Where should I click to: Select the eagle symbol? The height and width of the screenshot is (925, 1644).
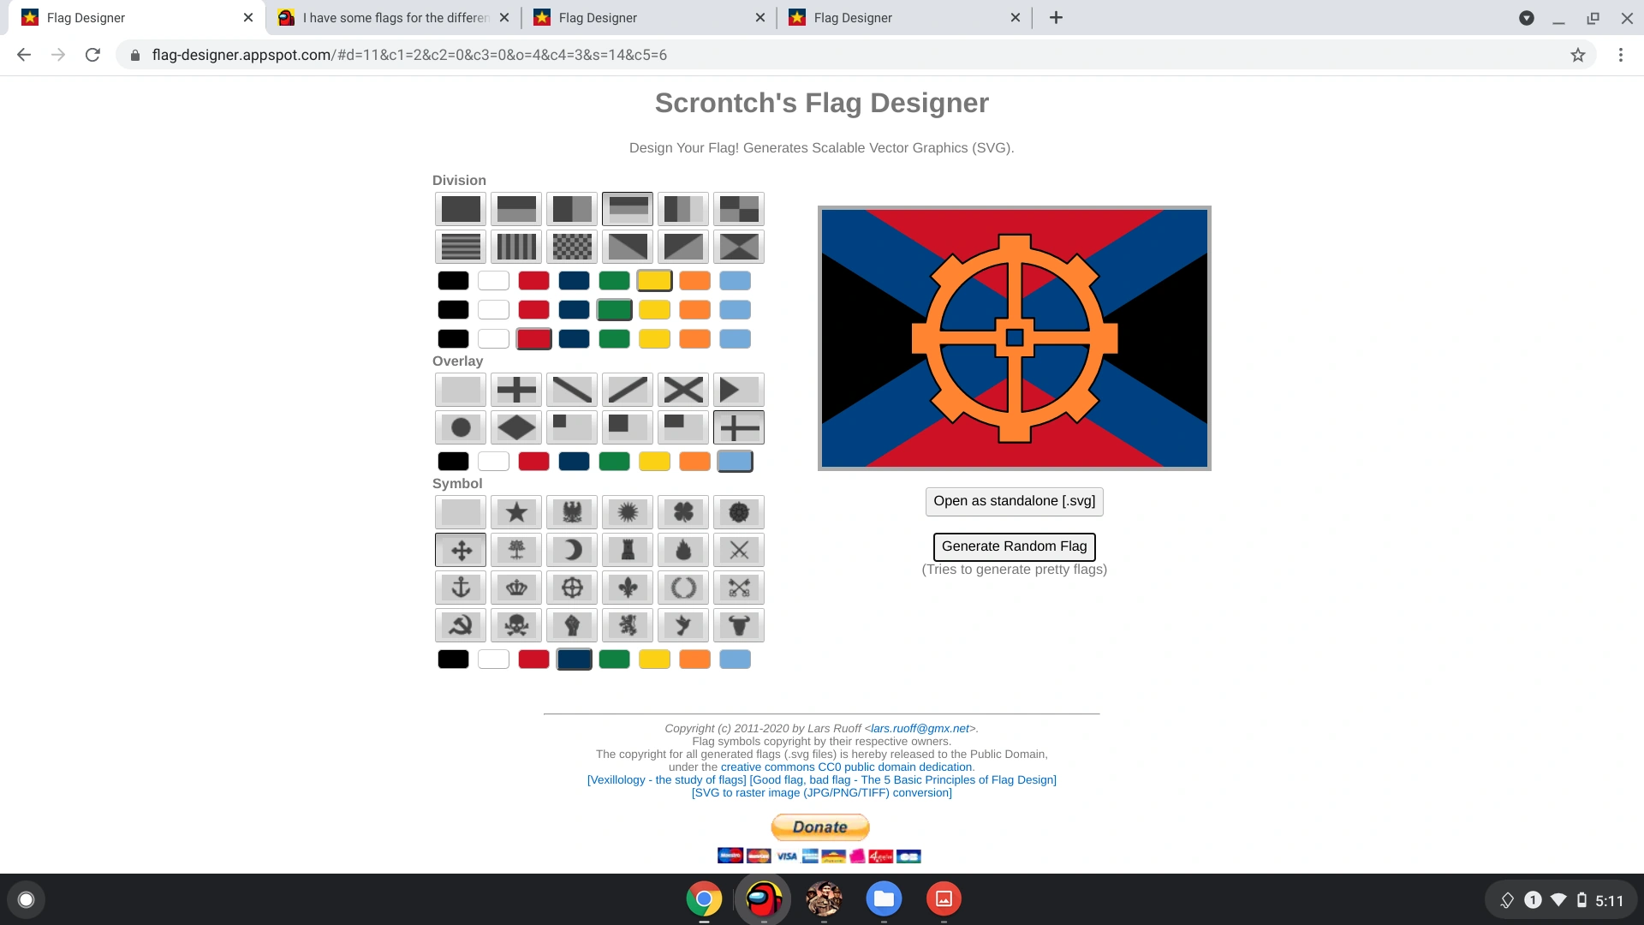pos(571,512)
